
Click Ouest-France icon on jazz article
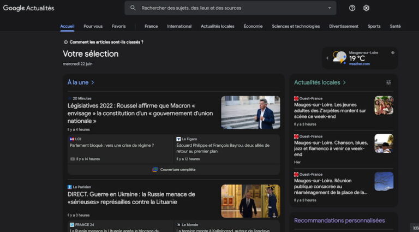point(296,136)
